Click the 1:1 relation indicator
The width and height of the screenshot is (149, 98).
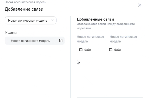pos(60,41)
